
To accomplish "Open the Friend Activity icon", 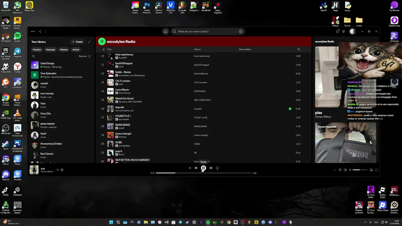I will pos(344,31).
